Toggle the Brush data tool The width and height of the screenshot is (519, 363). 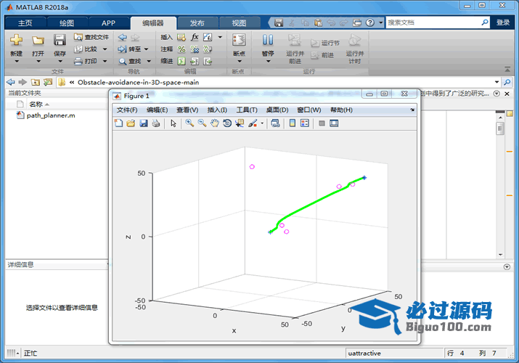[253, 123]
